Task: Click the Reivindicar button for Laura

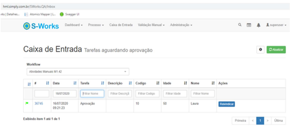Action: [227, 104]
